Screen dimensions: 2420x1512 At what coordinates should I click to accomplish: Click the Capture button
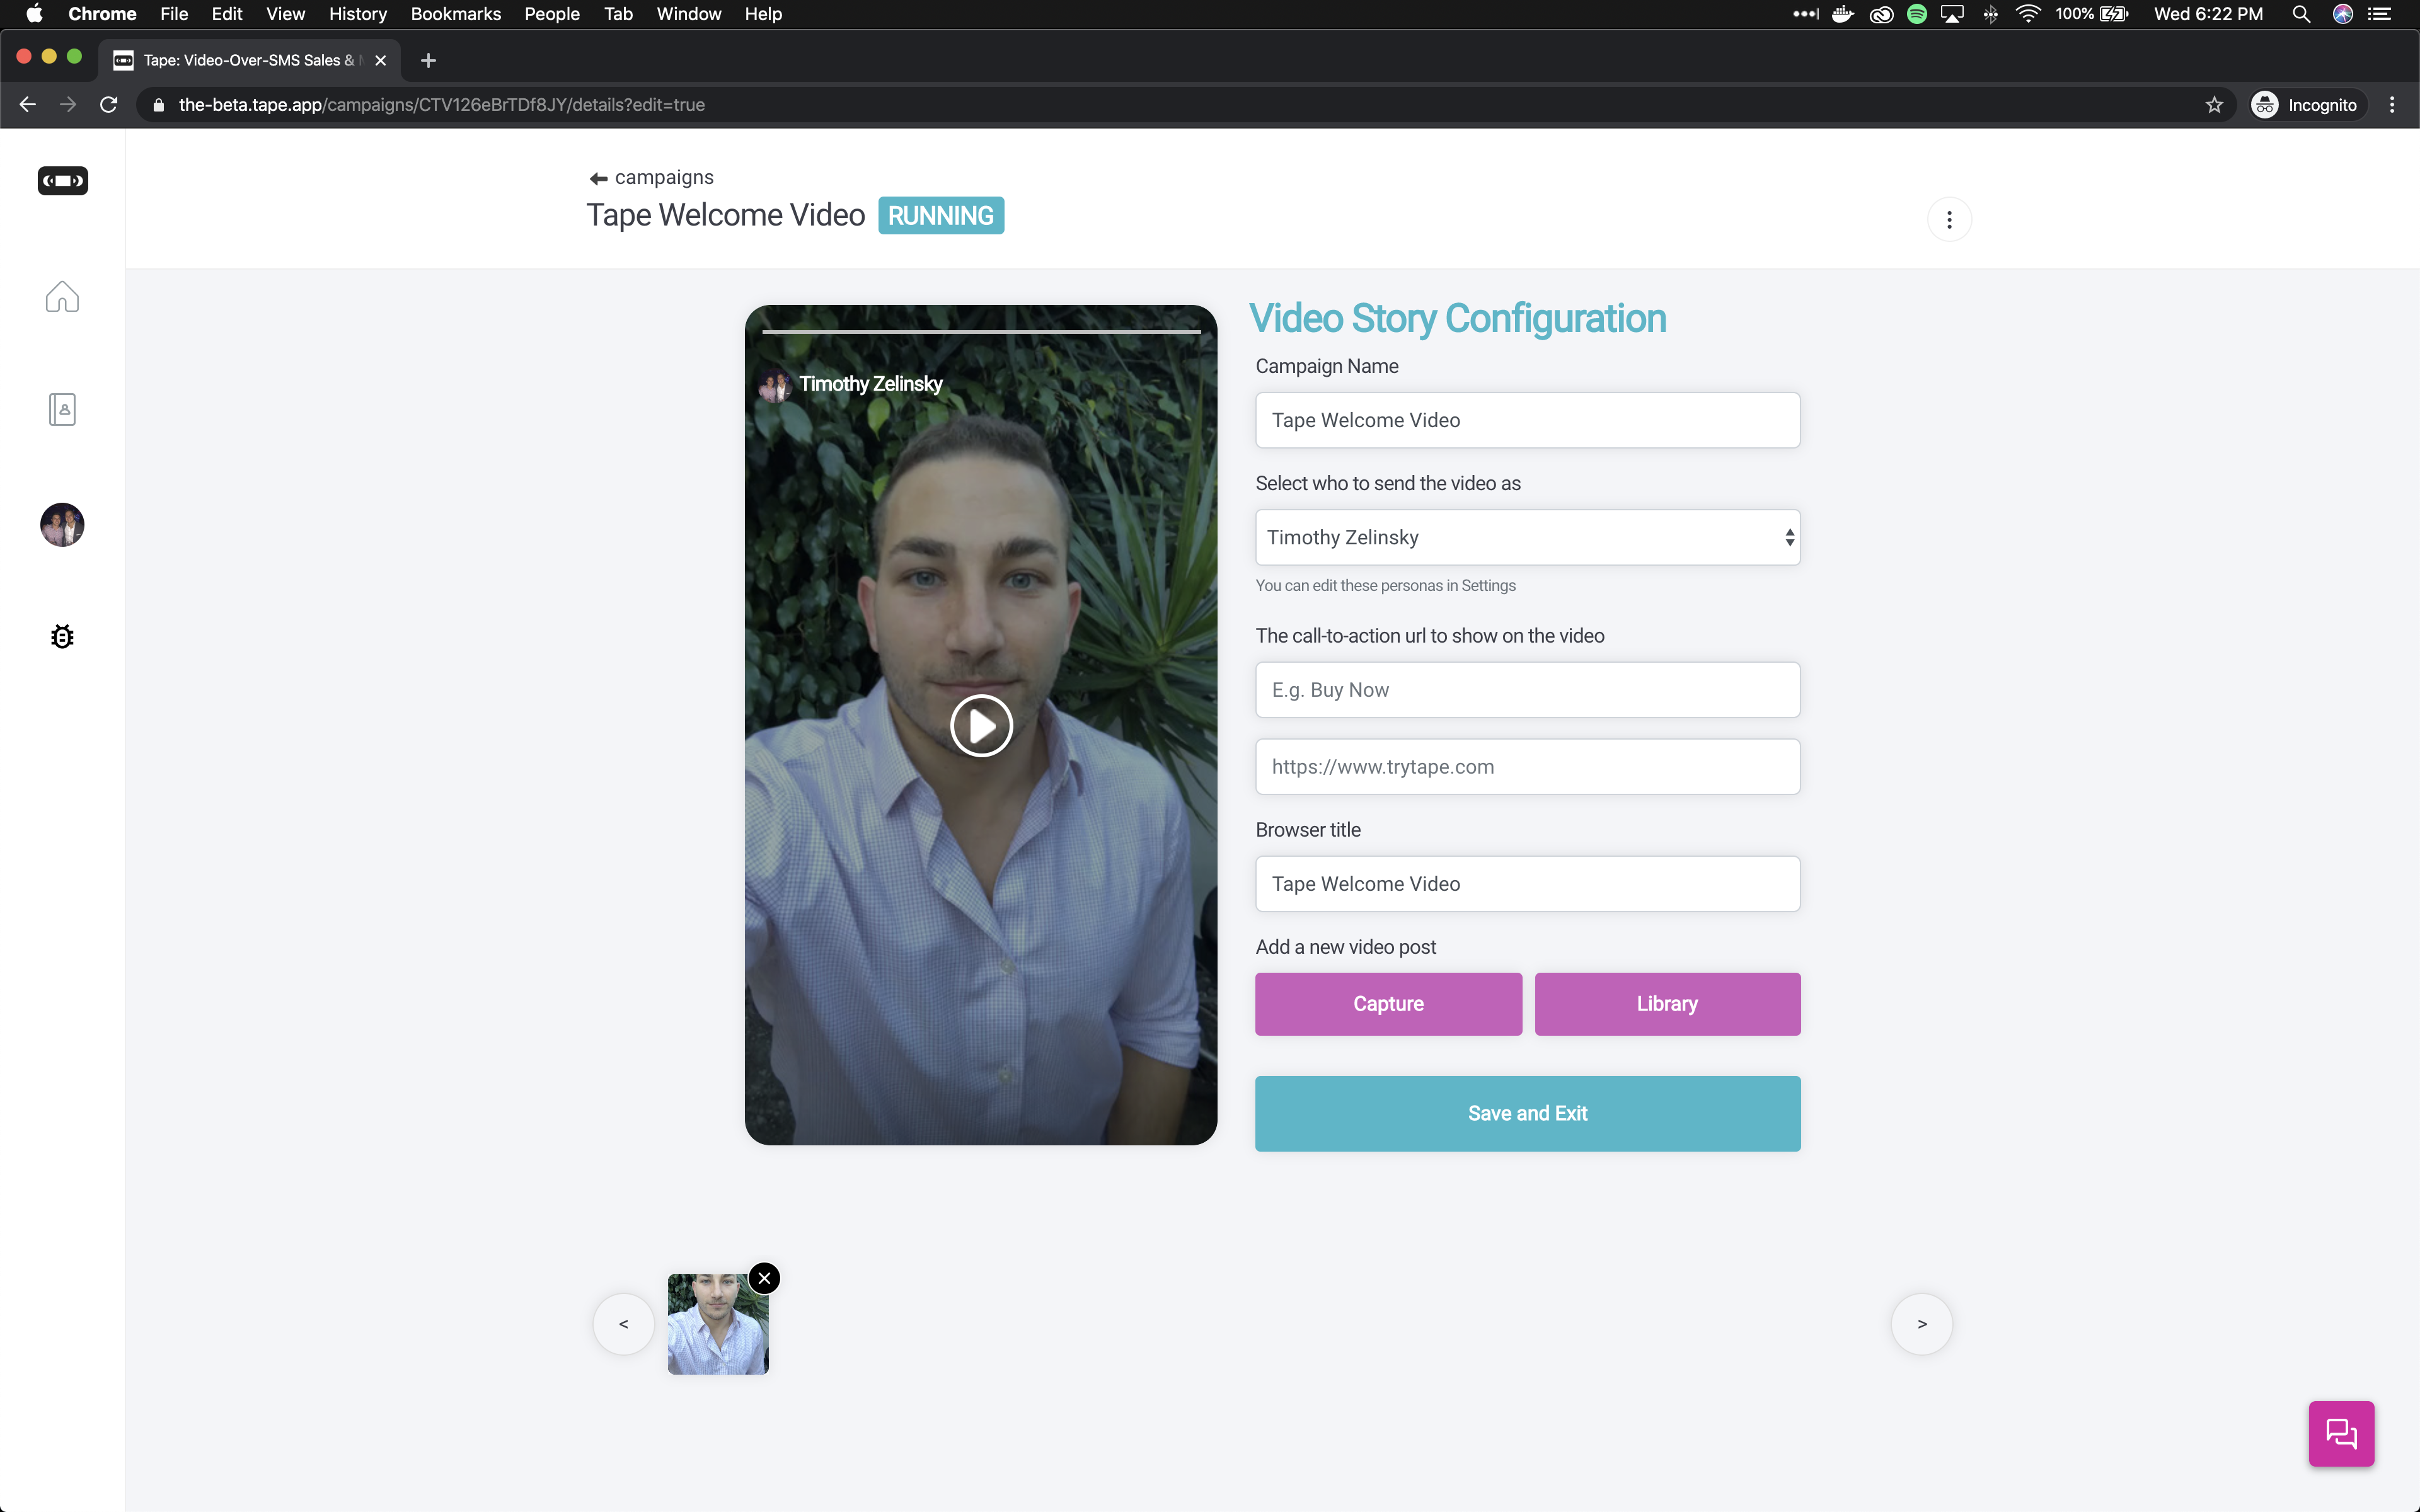pos(1388,1004)
